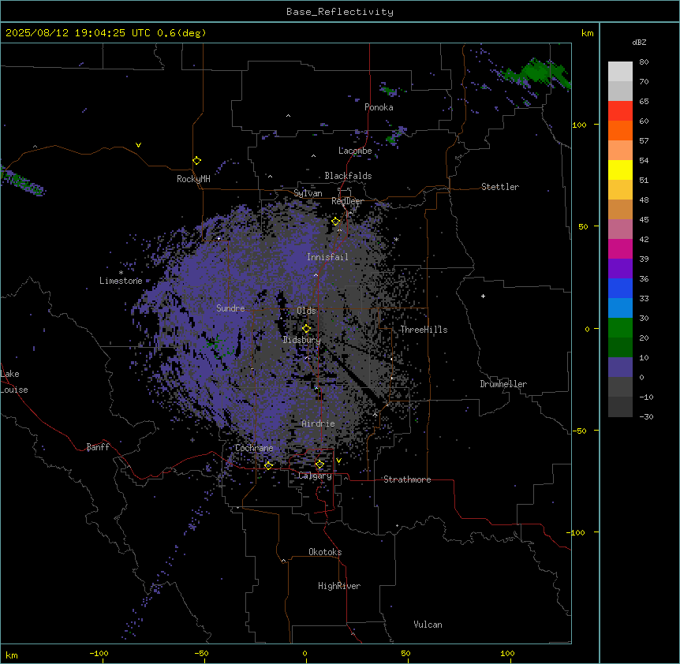
Task: Click the Didsbury label
Action: point(302,340)
